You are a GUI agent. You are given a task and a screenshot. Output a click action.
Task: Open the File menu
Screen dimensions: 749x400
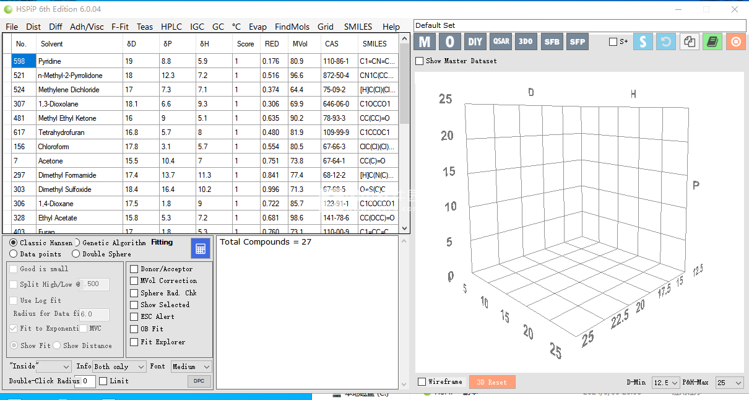[x=12, y=27]
